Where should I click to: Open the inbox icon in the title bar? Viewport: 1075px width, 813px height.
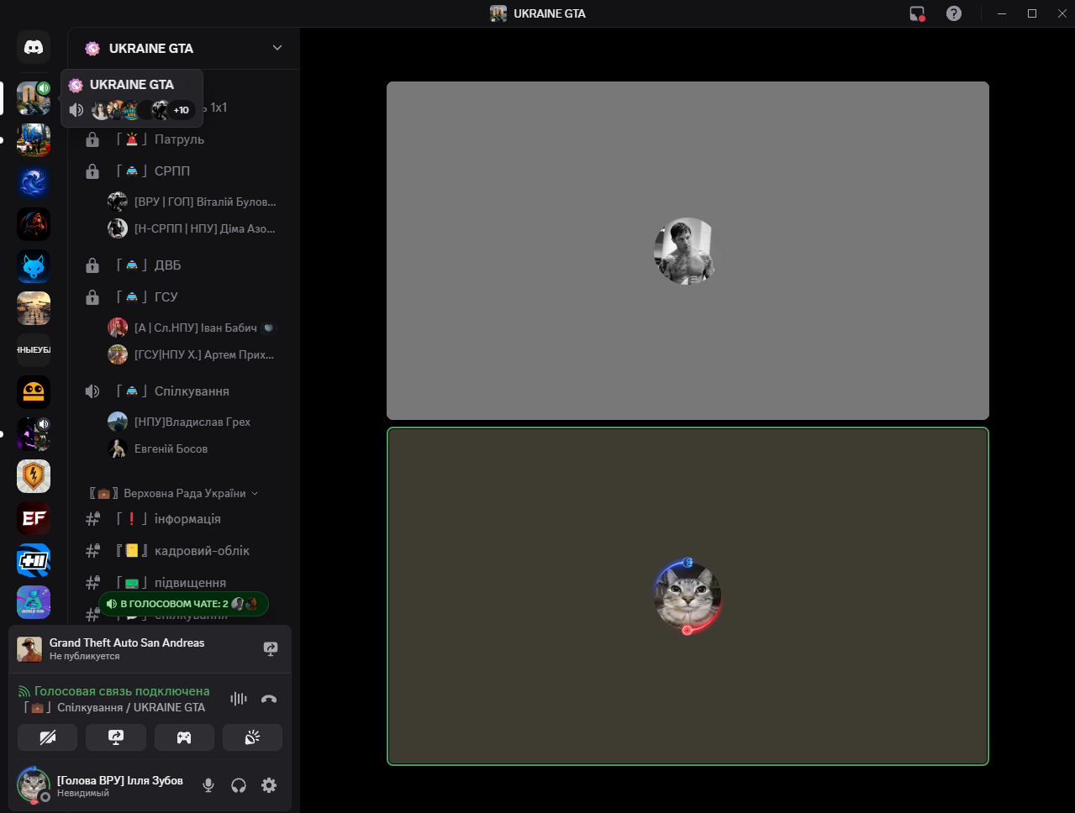pos(917,13)
